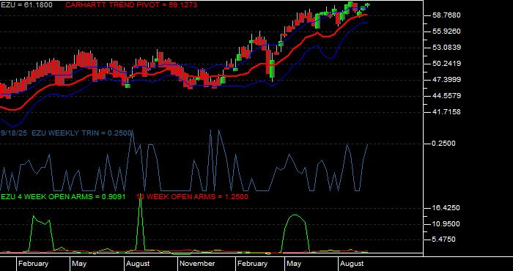
Task: Select the 5.4750 ARMS axis value
Action: tap(443, 240)
